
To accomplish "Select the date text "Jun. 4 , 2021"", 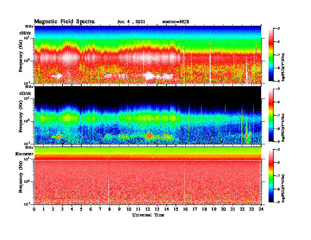I will pyautogui.click(x=131, y=22).
